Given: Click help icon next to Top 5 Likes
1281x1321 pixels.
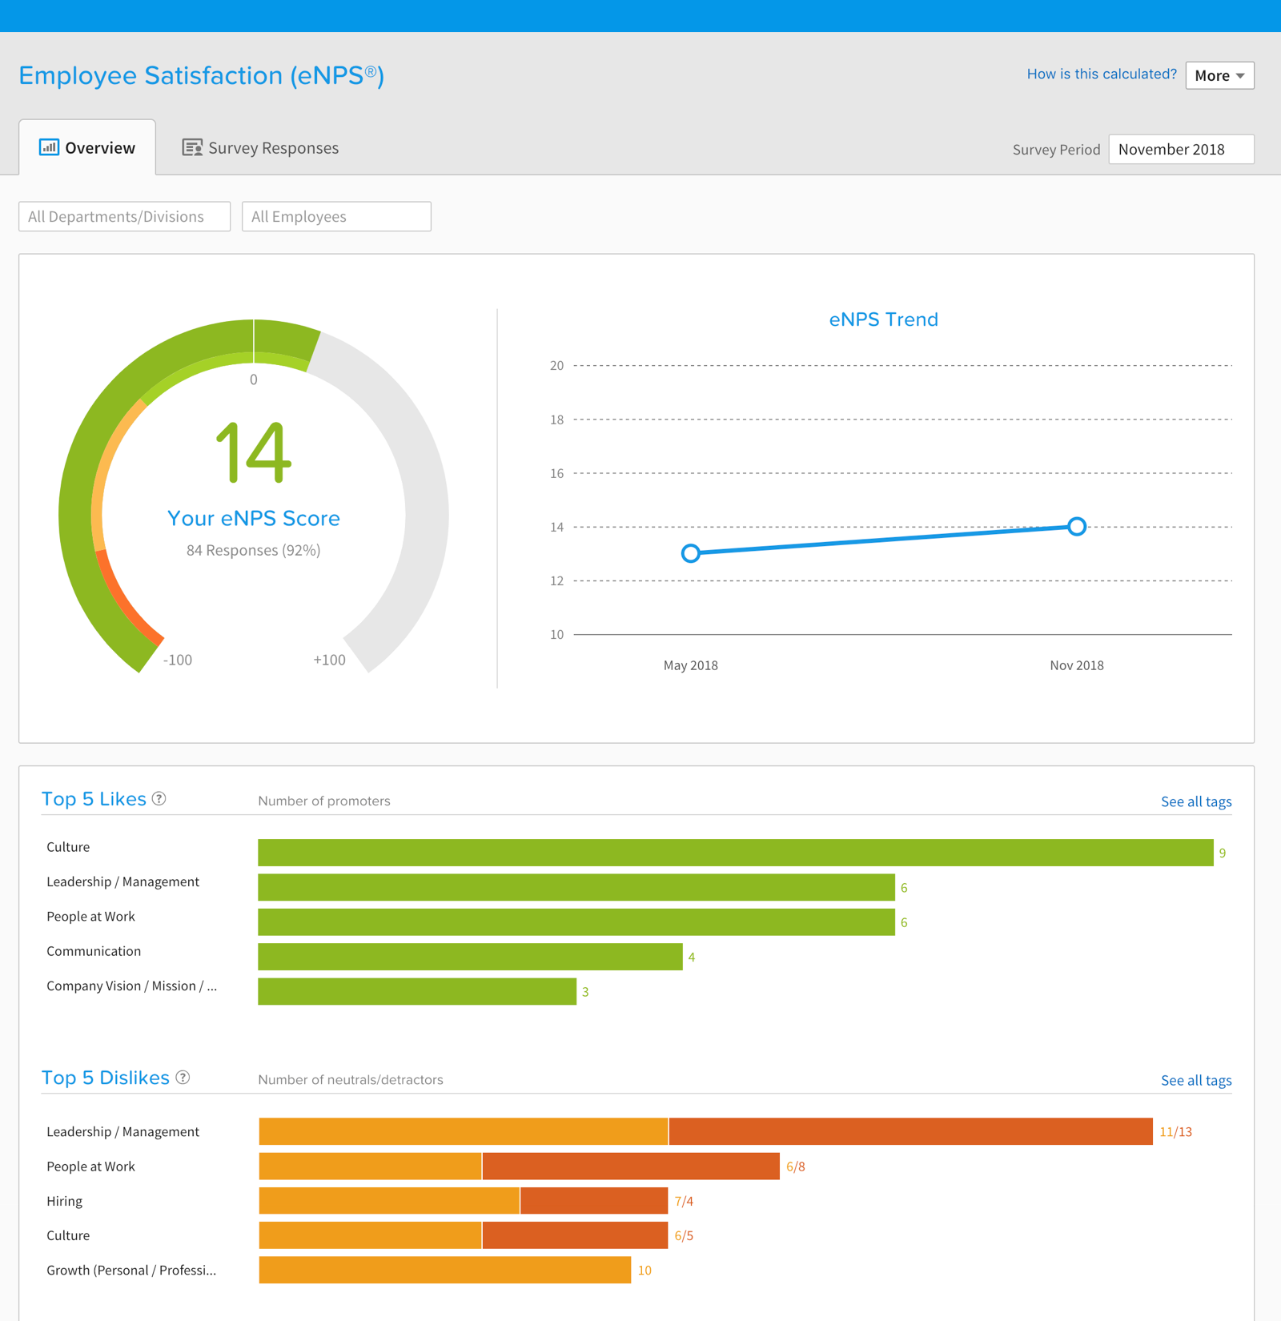Looking at the screenshot, I should [x=159, y=798].
